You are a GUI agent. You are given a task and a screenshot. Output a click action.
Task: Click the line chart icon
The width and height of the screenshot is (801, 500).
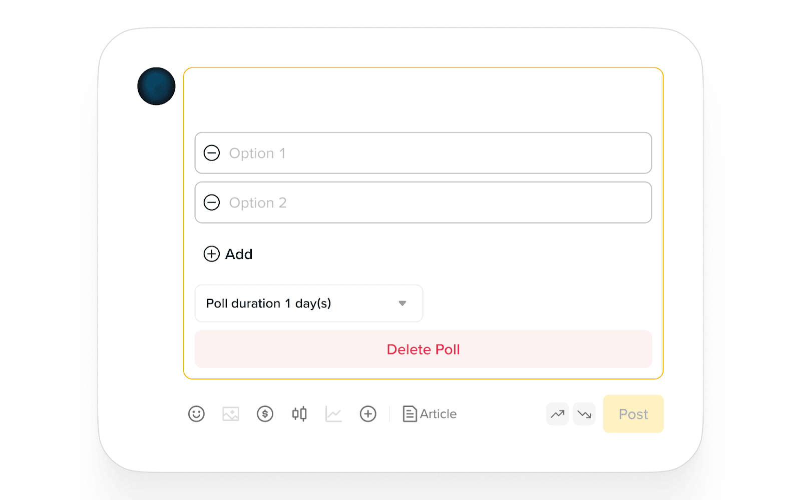[x=333, y=414]
